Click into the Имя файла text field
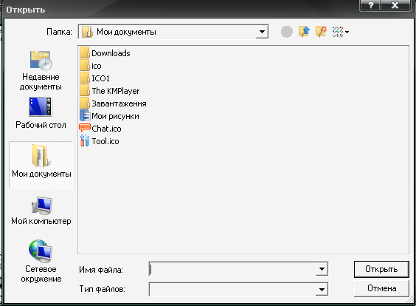 tap(232, 269)
